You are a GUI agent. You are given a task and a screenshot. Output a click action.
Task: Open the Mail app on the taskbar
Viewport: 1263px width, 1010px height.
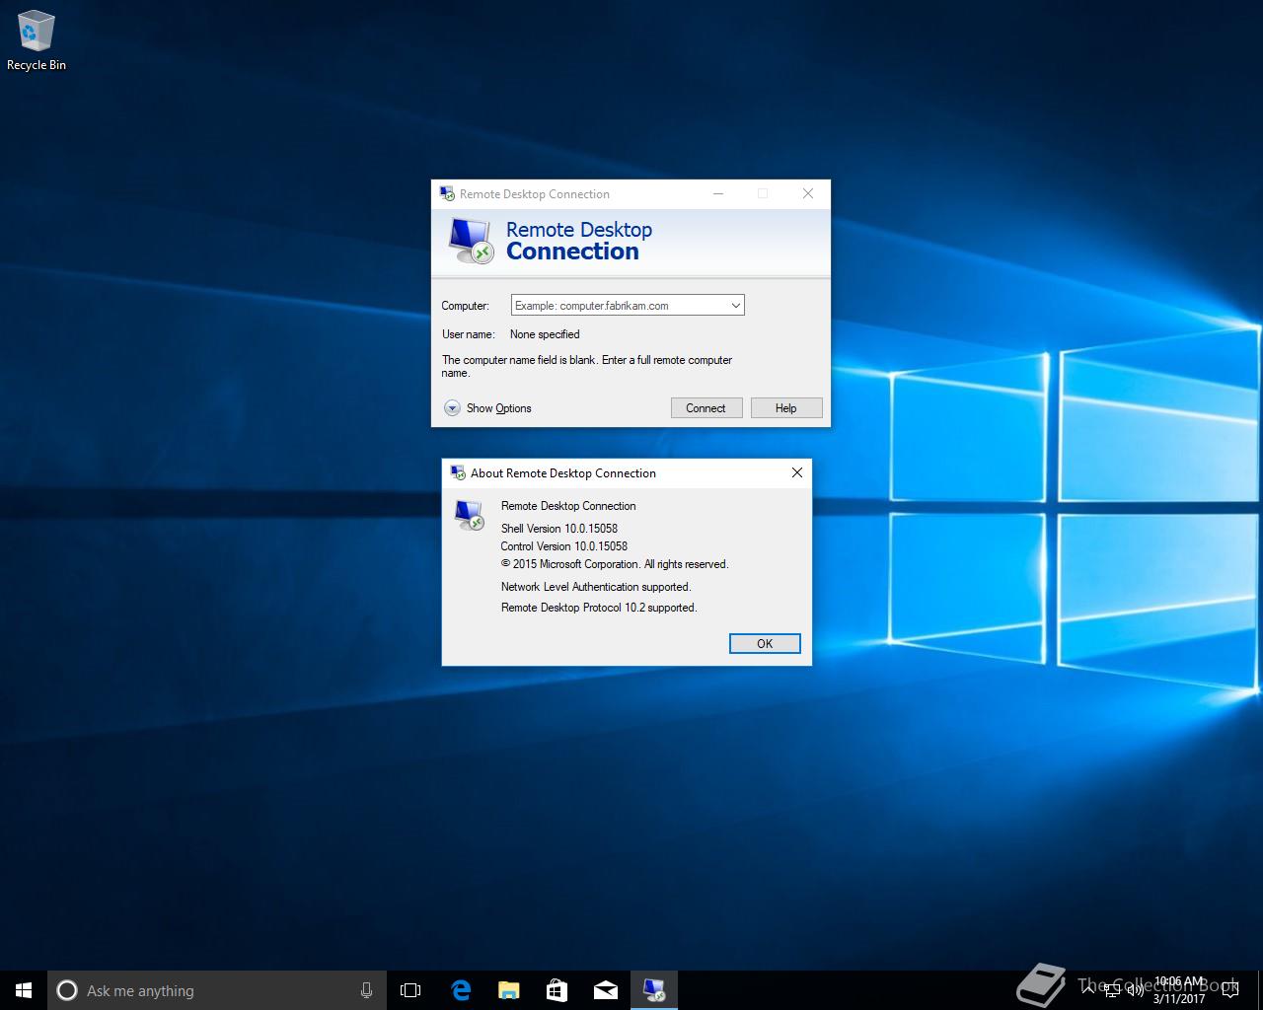click(x=605, y=990)
